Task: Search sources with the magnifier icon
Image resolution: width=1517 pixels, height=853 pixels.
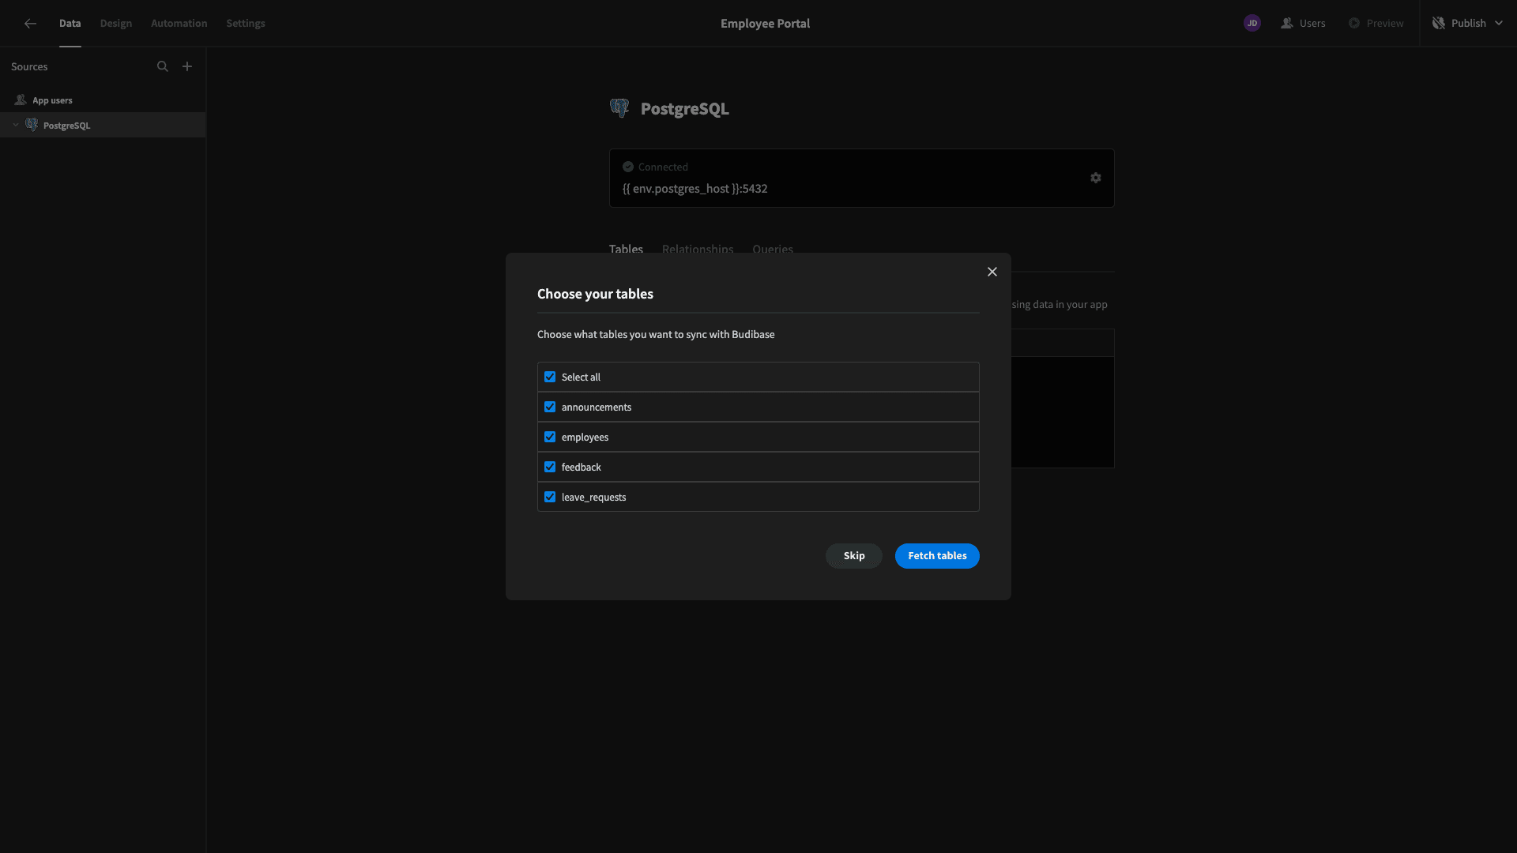Action: click(163, 66)
